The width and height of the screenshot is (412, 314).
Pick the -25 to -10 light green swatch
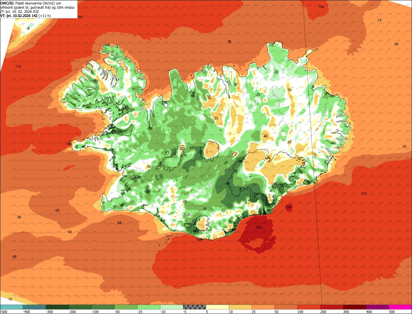click(x=148, y=307)
